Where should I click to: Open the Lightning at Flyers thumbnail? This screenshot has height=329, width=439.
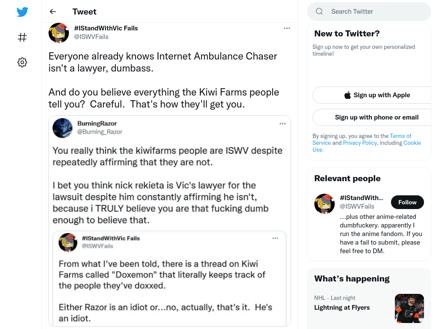(409, 308)
